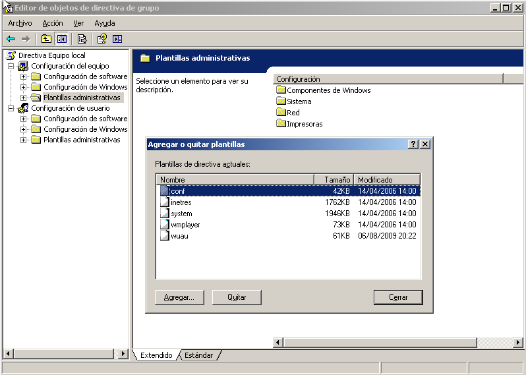This screenshot has height=375, width=526.
Task: Click the Back arrow toolbar icon
Action: click(11, 39)
